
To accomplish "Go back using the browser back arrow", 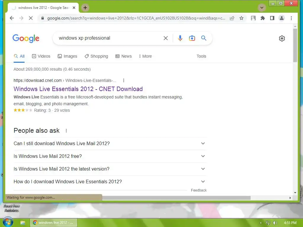I will pos(12,18).
